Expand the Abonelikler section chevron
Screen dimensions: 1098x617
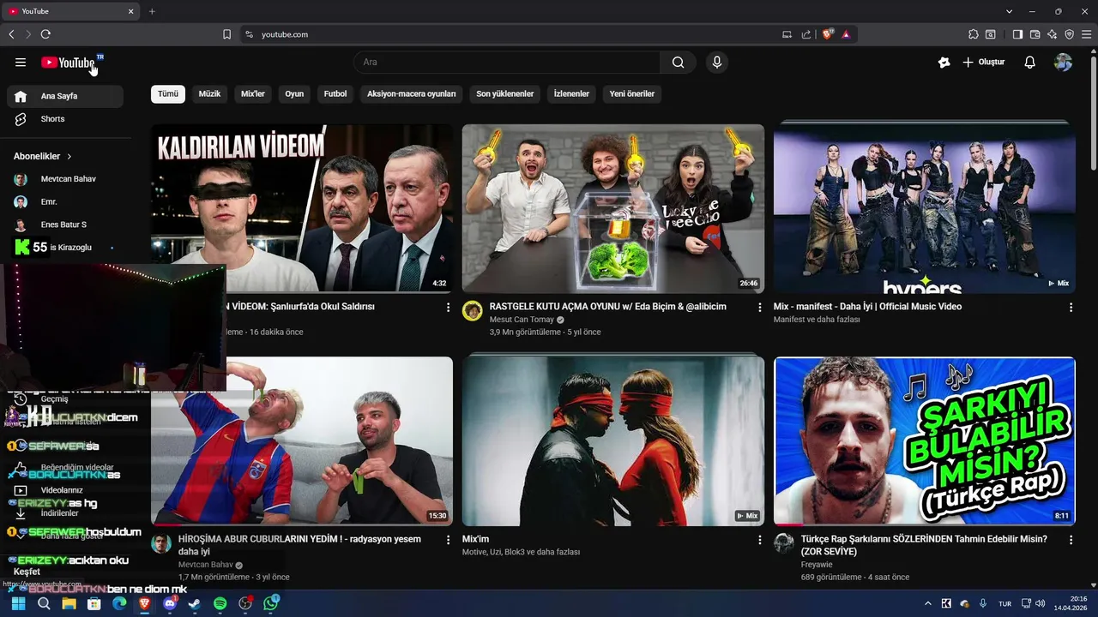click(x=69, y=157)
